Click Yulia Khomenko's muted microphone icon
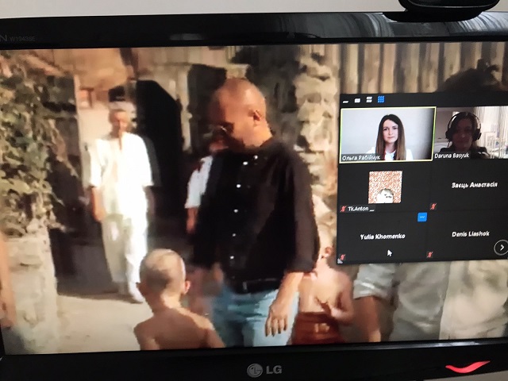The width and height of the screenshot is (508, 381). coord(341,258)
